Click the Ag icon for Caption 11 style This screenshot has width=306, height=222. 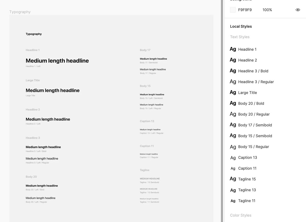[x=233, y=168]
